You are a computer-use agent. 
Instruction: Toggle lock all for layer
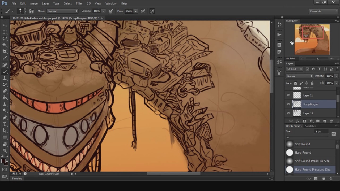312,83
